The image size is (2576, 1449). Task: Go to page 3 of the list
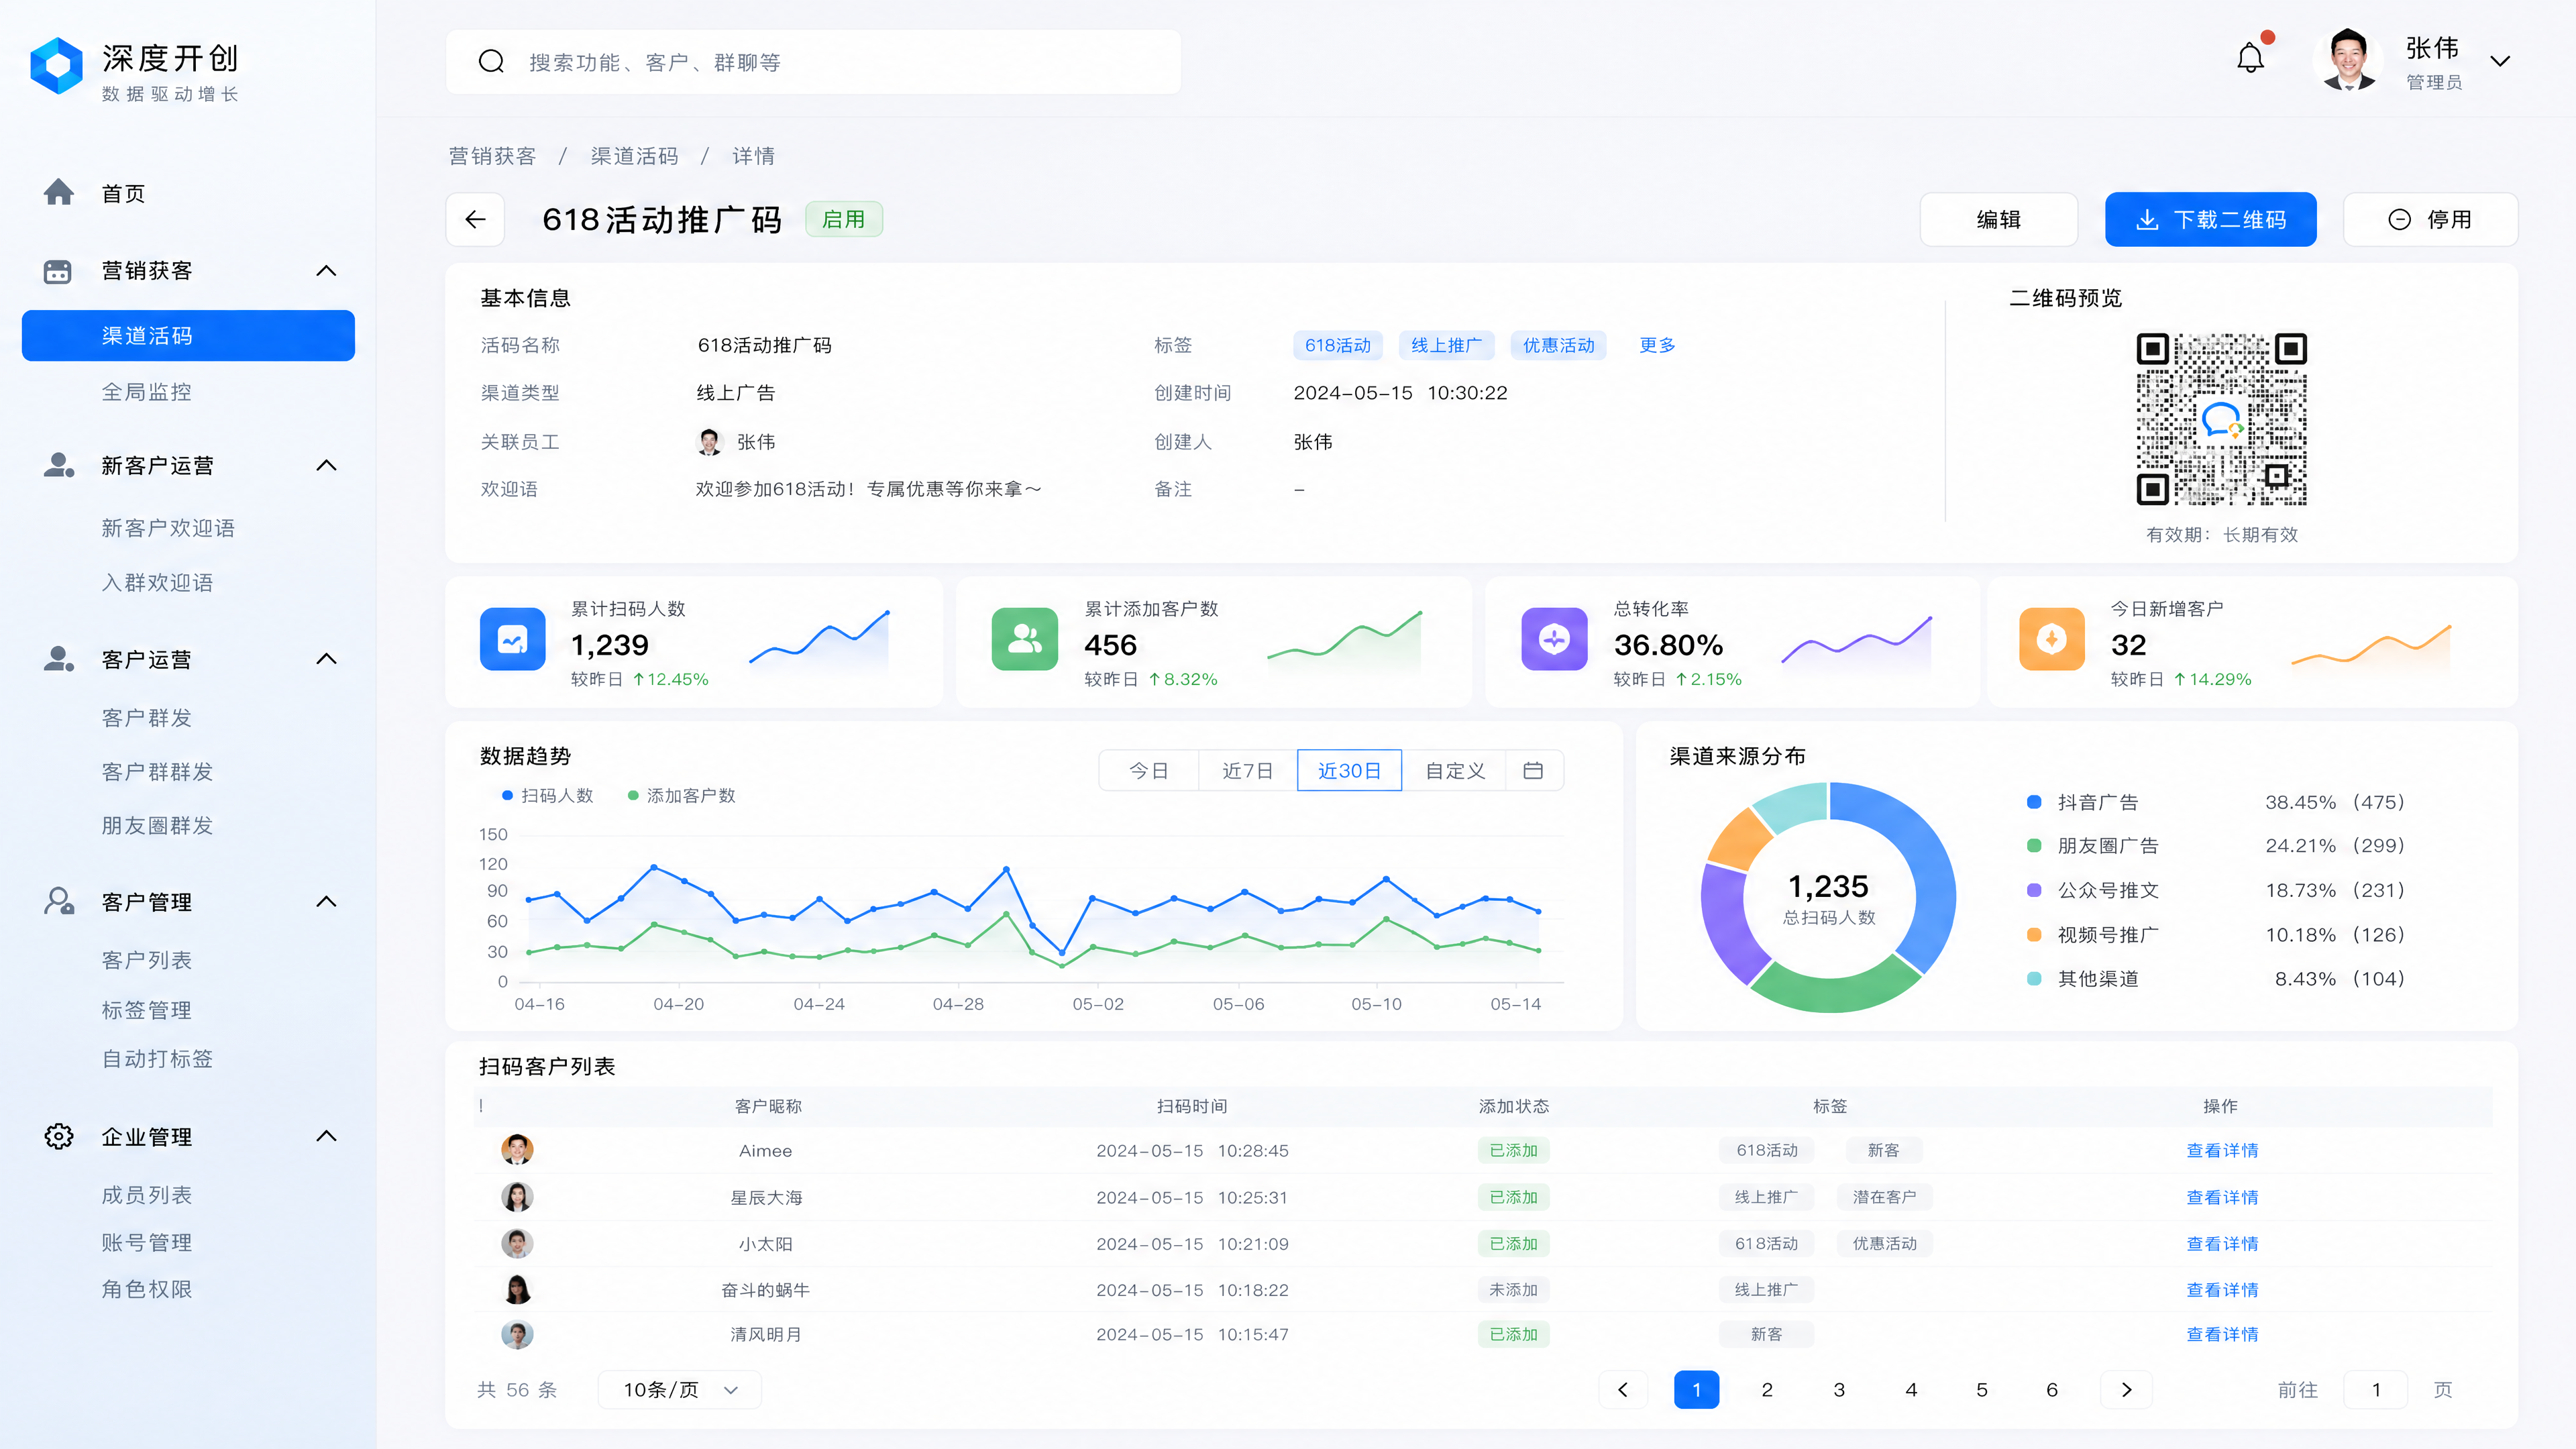(1839, 1389)
